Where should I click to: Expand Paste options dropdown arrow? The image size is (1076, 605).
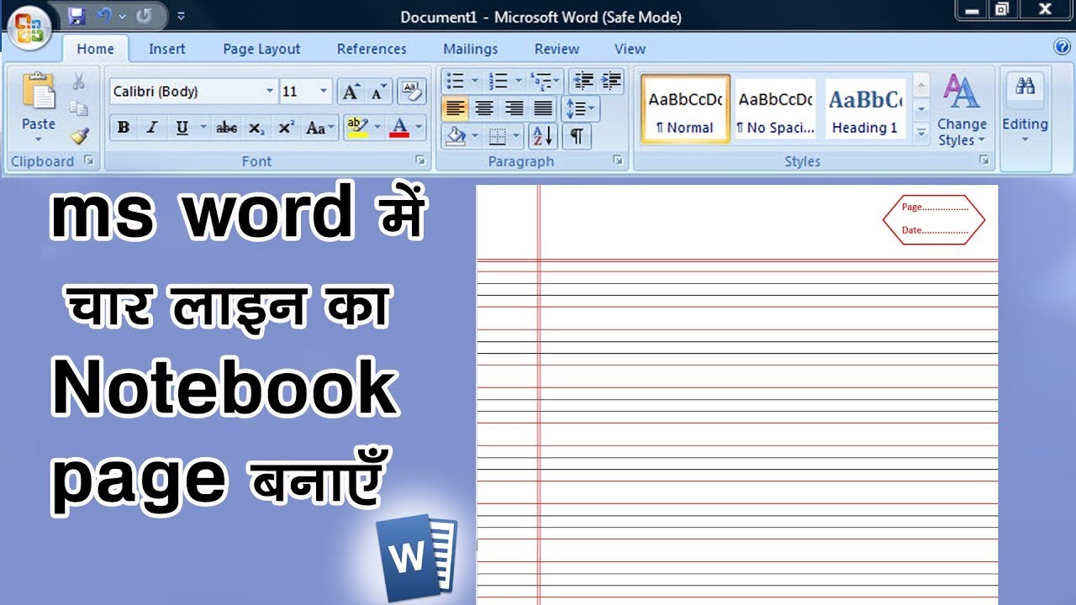pyautogui.click(x=39, y=140)
